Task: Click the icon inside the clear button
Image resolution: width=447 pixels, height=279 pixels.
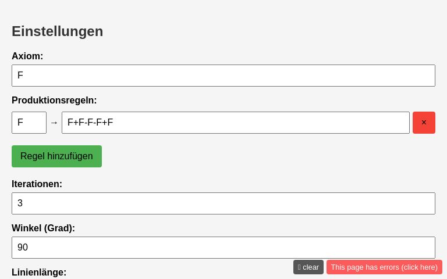Action: [x=299, y=267]
